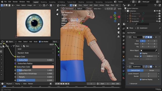The height and width of the screenshot is (91, 162).
Task: Toggle Mirror modifier render camera icon
Action: coord(151,37)
